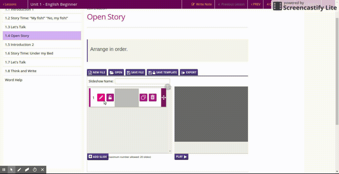Click Write Note in the top bar

[x=201, y=4]
